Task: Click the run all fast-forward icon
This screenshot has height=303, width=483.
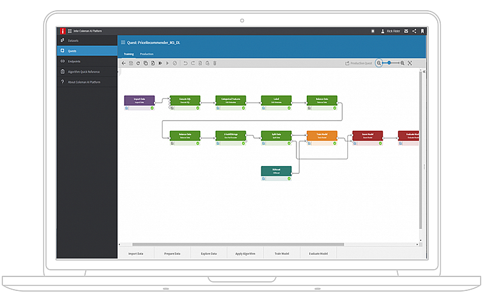Action: click(x=160, y=63)
